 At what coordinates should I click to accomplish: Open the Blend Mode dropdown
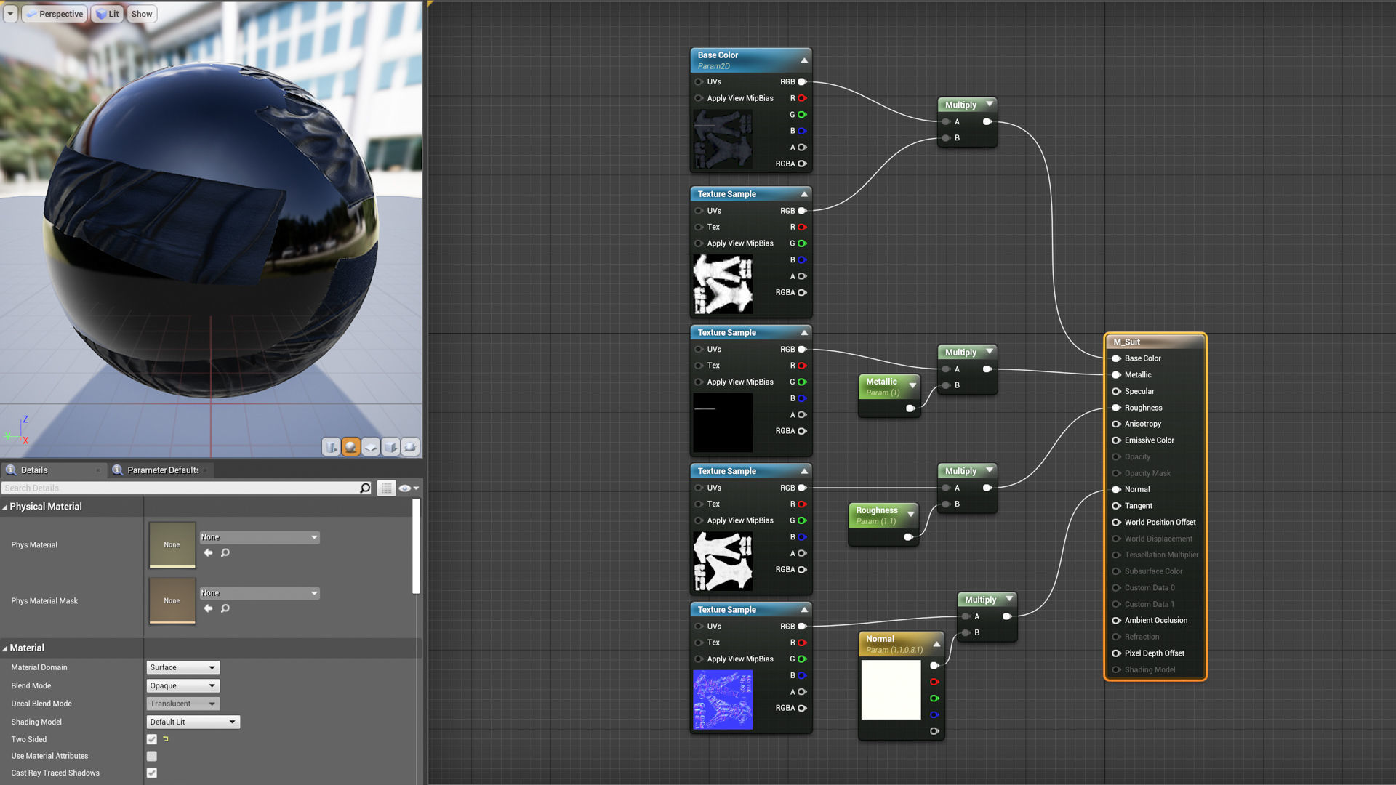pyautogui.click(x=182, y=685)
